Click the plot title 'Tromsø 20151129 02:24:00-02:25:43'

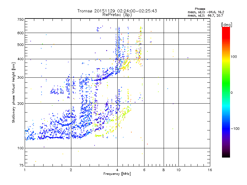(117, 11)
